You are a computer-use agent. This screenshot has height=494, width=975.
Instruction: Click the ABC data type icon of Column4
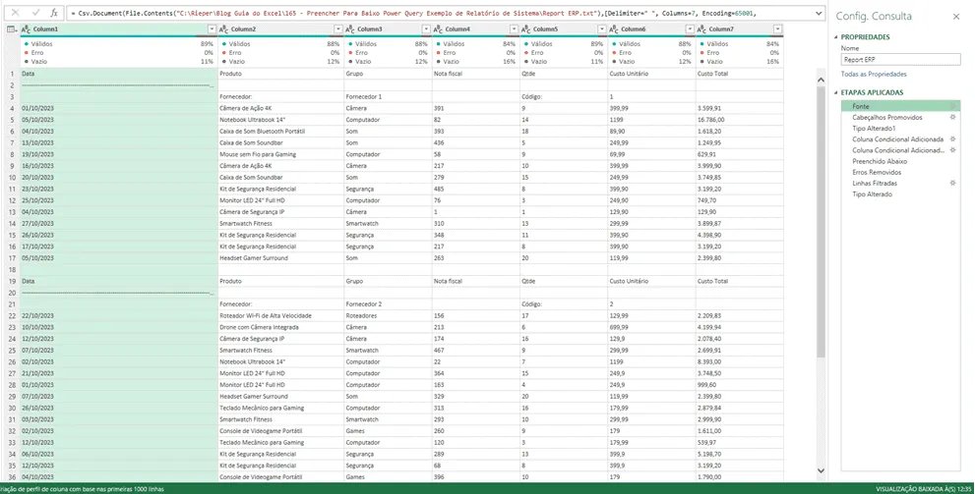(x=438, y=29)
